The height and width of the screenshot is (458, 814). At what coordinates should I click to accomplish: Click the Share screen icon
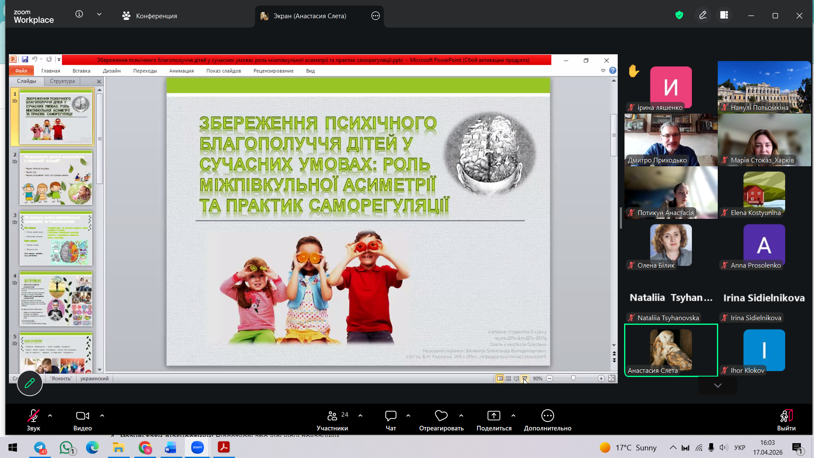click(x=493, y=416)
